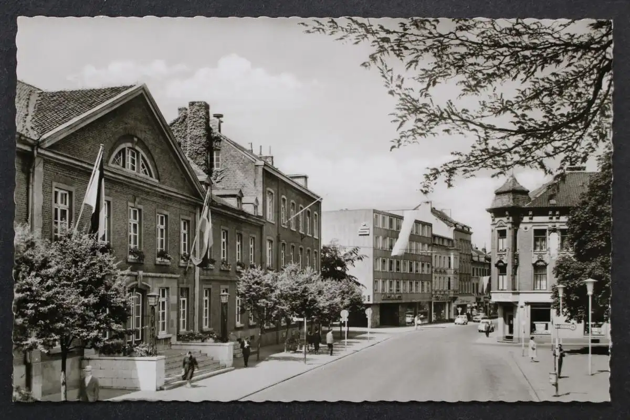Select the white banner hanging over the street
The height and width of the screenshot is (420, 630).
pyautogui.click(x=404, y=234)
